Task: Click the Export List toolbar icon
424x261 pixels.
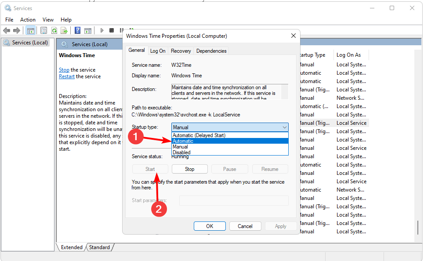Action: [64, 31]
